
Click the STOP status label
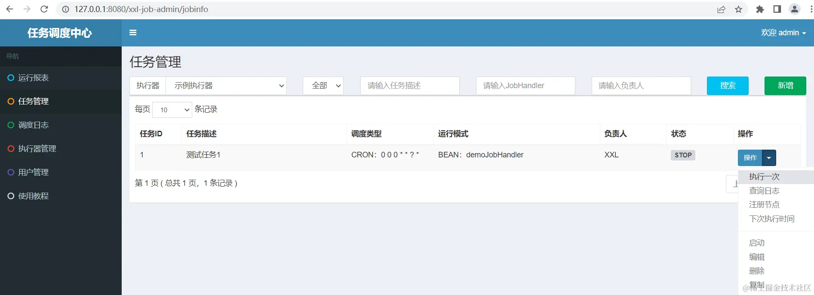(x=683, y=155)
